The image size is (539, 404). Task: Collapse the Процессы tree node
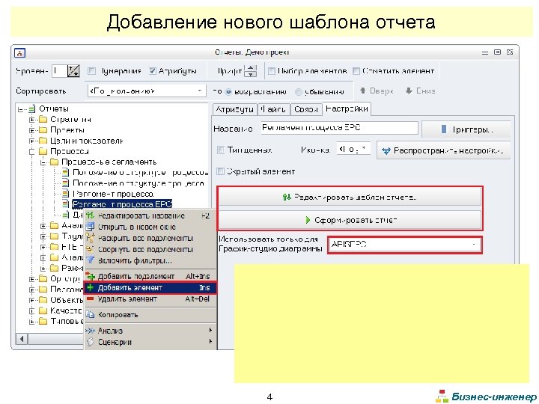[31, 152]
